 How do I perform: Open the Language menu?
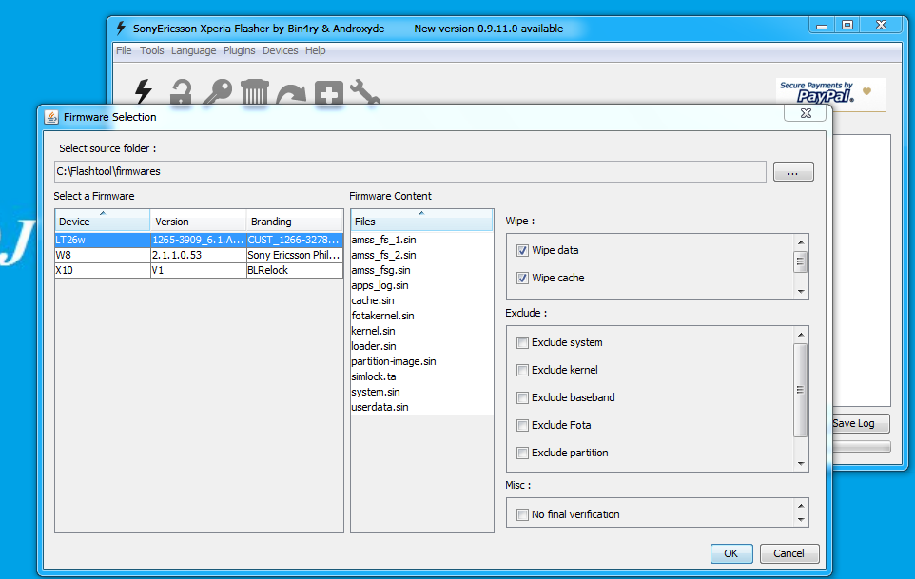click(x=193, y=50)
